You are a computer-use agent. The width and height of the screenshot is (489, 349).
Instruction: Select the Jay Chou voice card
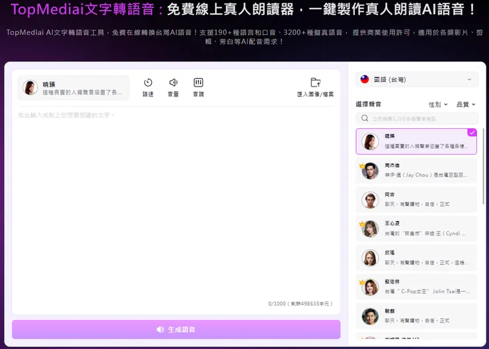pyautogui.click(x=416, y=171)
